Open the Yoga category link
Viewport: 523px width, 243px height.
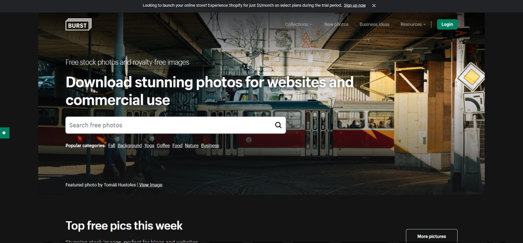149,145
